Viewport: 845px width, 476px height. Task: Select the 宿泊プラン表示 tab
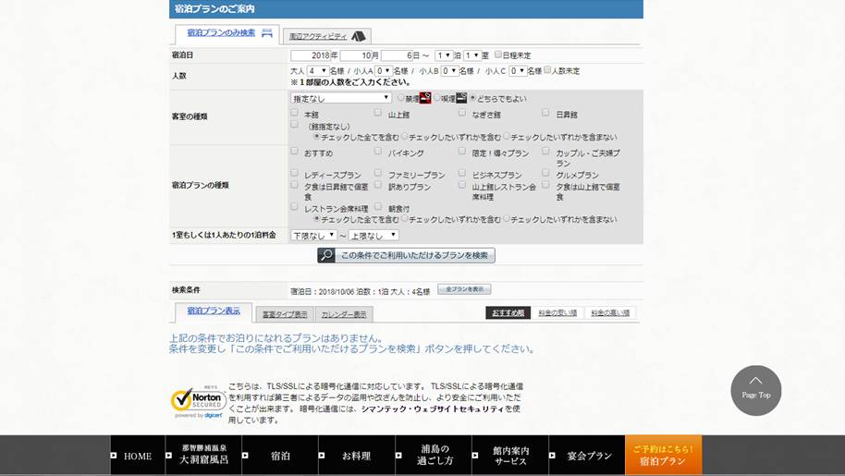(x=214, y=311)
